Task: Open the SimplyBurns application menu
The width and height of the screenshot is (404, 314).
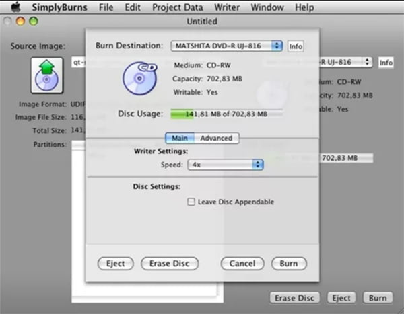Action: coord(59,7)
